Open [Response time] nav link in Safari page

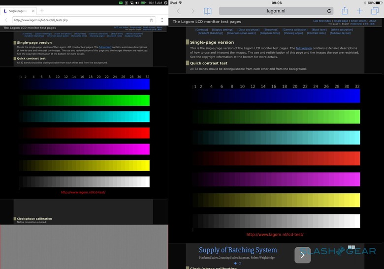(270, 33)
